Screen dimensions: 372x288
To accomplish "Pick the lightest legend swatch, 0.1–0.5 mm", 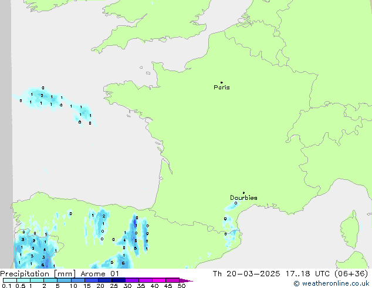I will click(10, 280).
